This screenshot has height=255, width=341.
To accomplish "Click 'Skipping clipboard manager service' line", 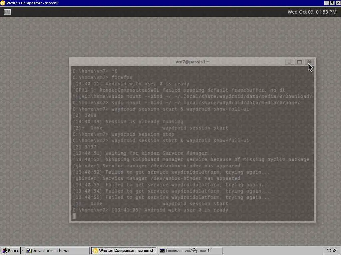I will [x=191, y=160].
